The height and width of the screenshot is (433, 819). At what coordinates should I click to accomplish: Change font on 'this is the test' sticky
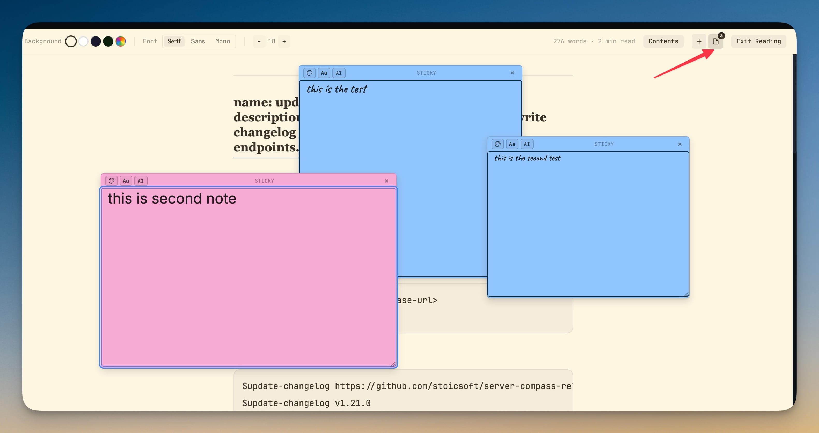(324, 73)
